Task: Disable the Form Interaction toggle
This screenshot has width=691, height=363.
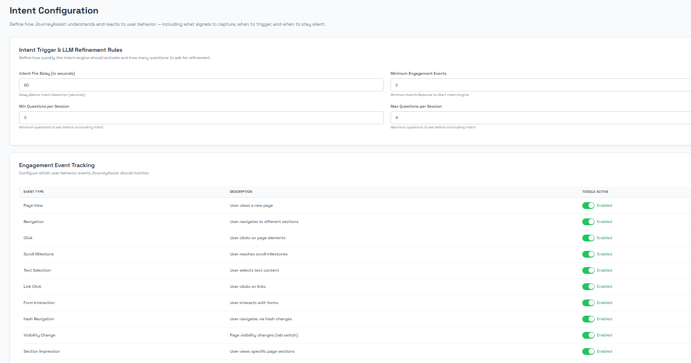Action: [588, 303]
